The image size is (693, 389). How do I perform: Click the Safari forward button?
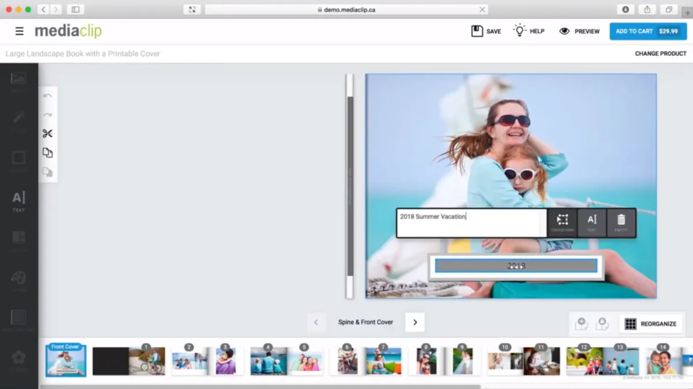pyautogui.click(x=56, y=9)
